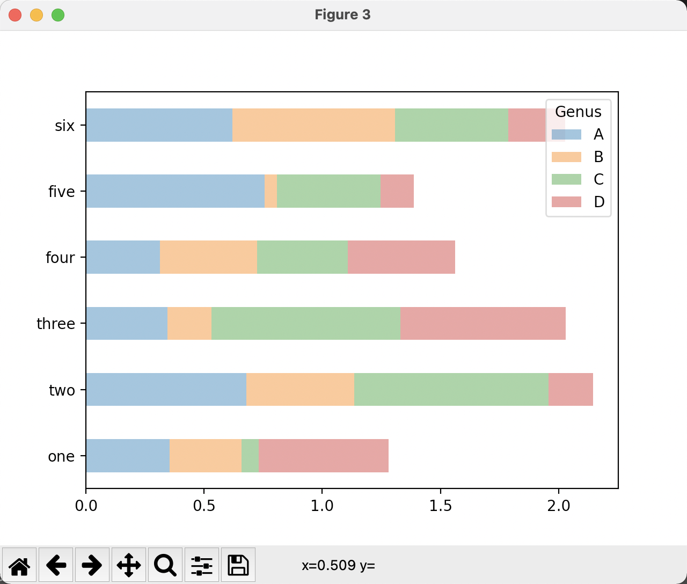Image resolution: width=687 pixels, height=584 pixels.
Task: Click orange B segment of six bar
Action: 313,125
